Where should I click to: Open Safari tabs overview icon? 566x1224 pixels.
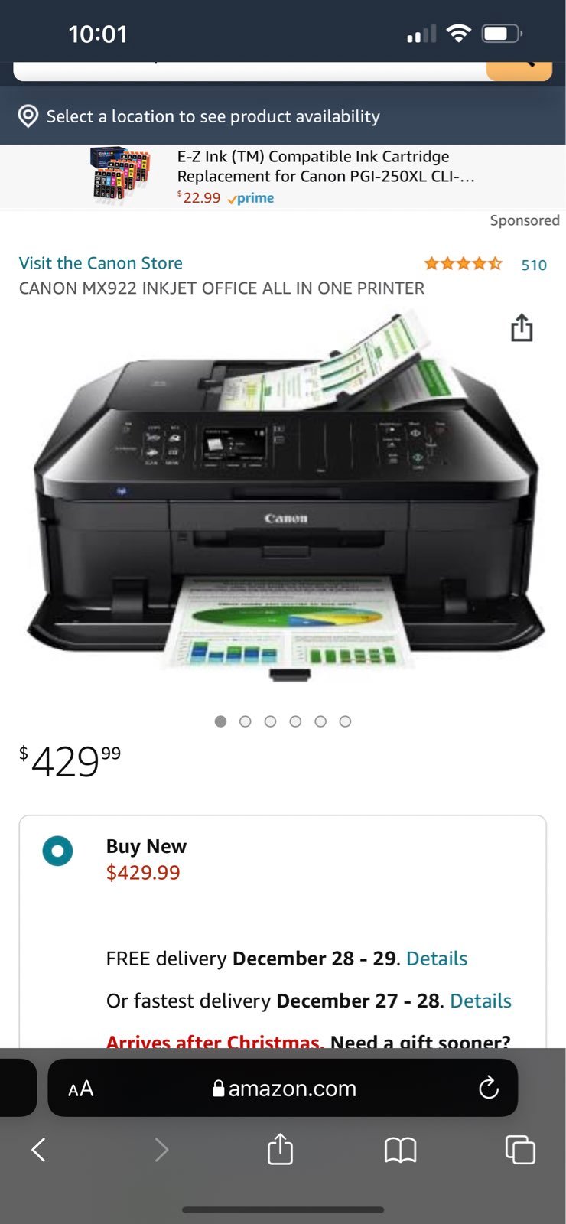(x=520, y=1150)
